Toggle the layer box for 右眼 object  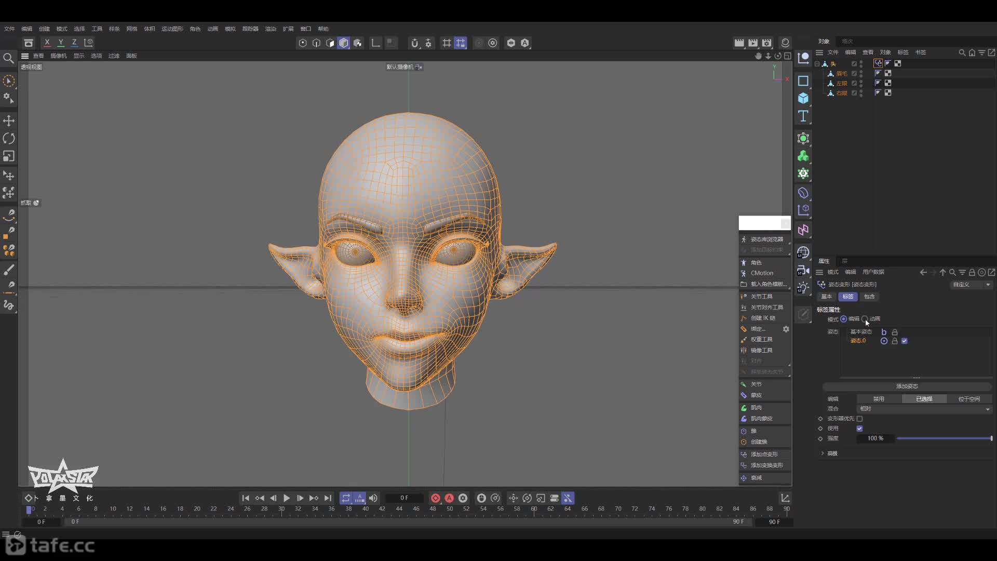pyautogui.click(x=854, y=93)
